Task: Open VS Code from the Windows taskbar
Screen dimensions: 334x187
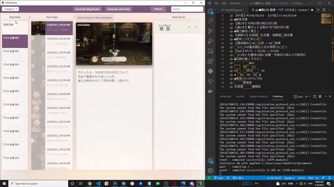Action: pyautogui.click(x=98, y=183)
